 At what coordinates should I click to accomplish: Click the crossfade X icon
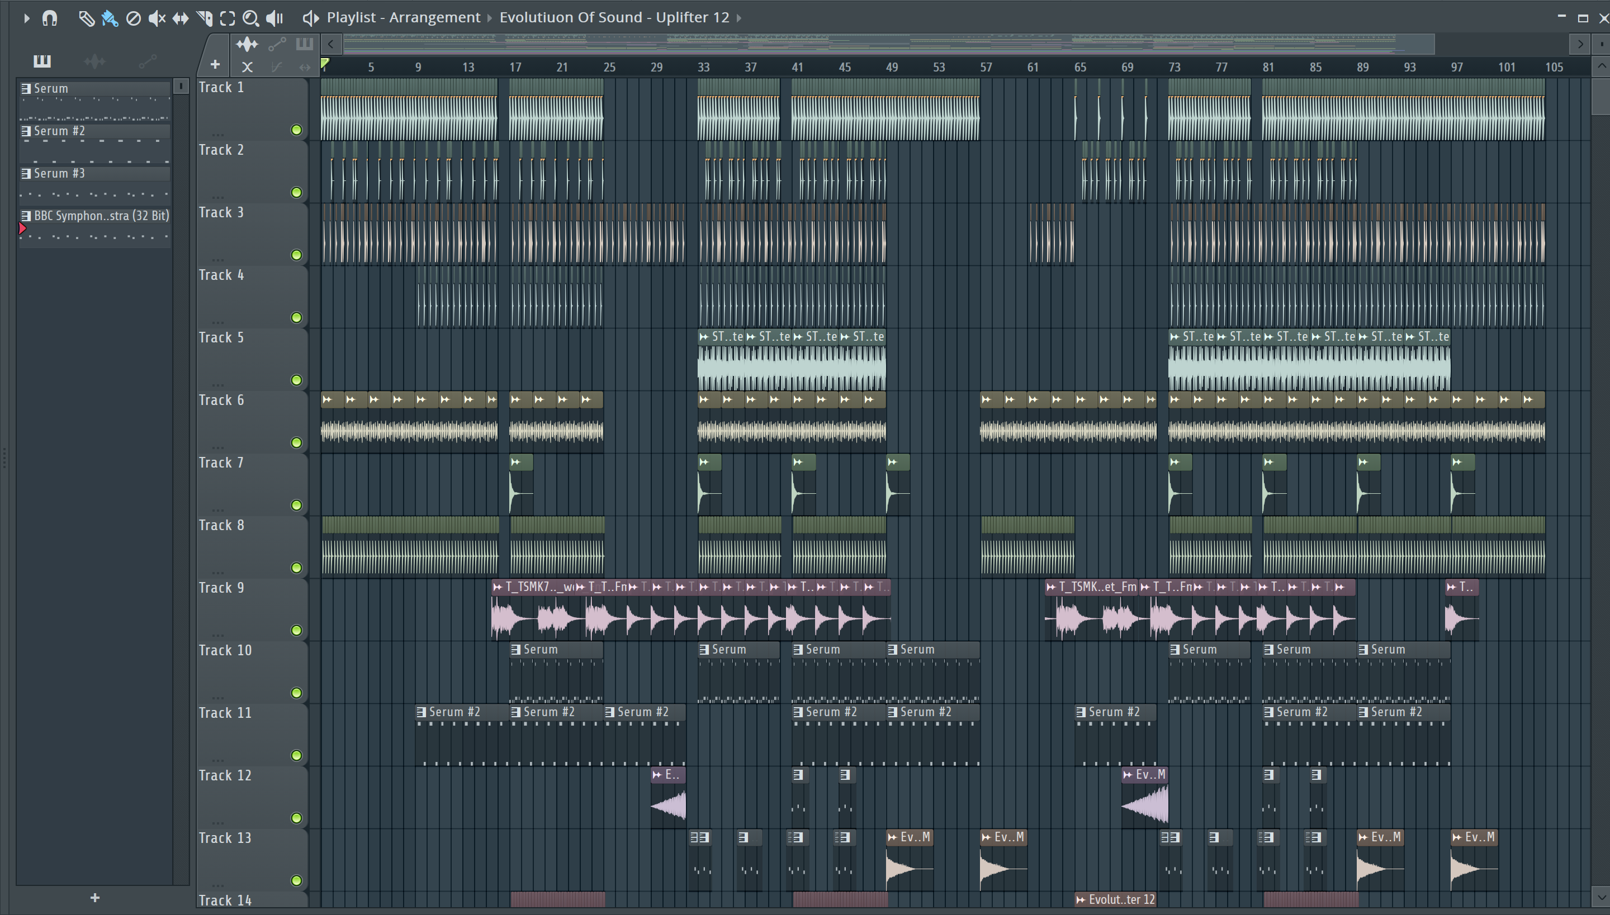click(x=247, y=66)
